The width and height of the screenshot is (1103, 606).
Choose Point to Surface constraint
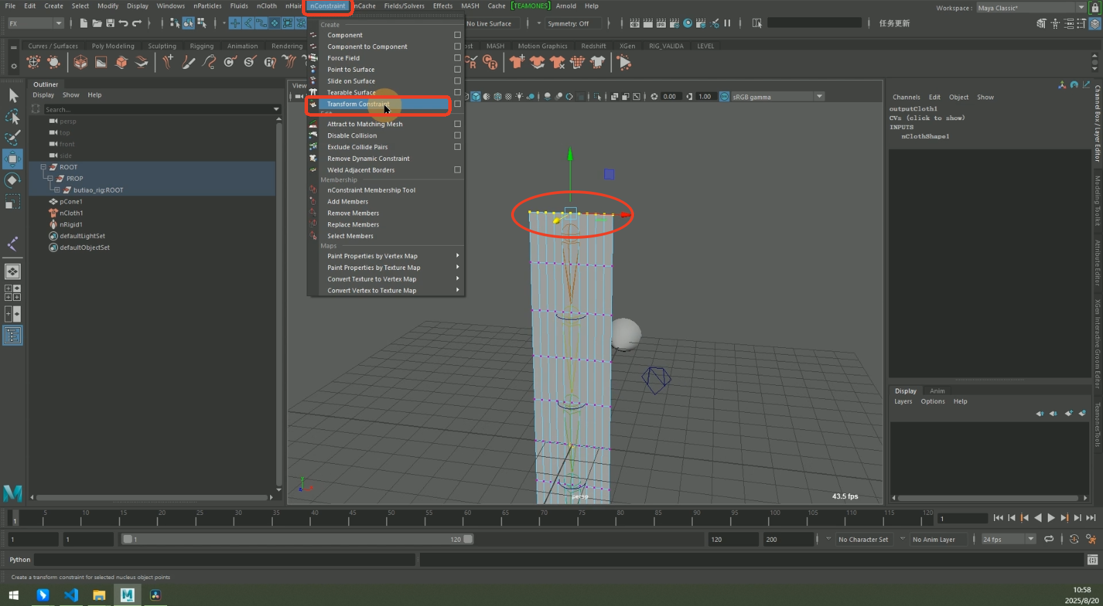pos(351,70)
